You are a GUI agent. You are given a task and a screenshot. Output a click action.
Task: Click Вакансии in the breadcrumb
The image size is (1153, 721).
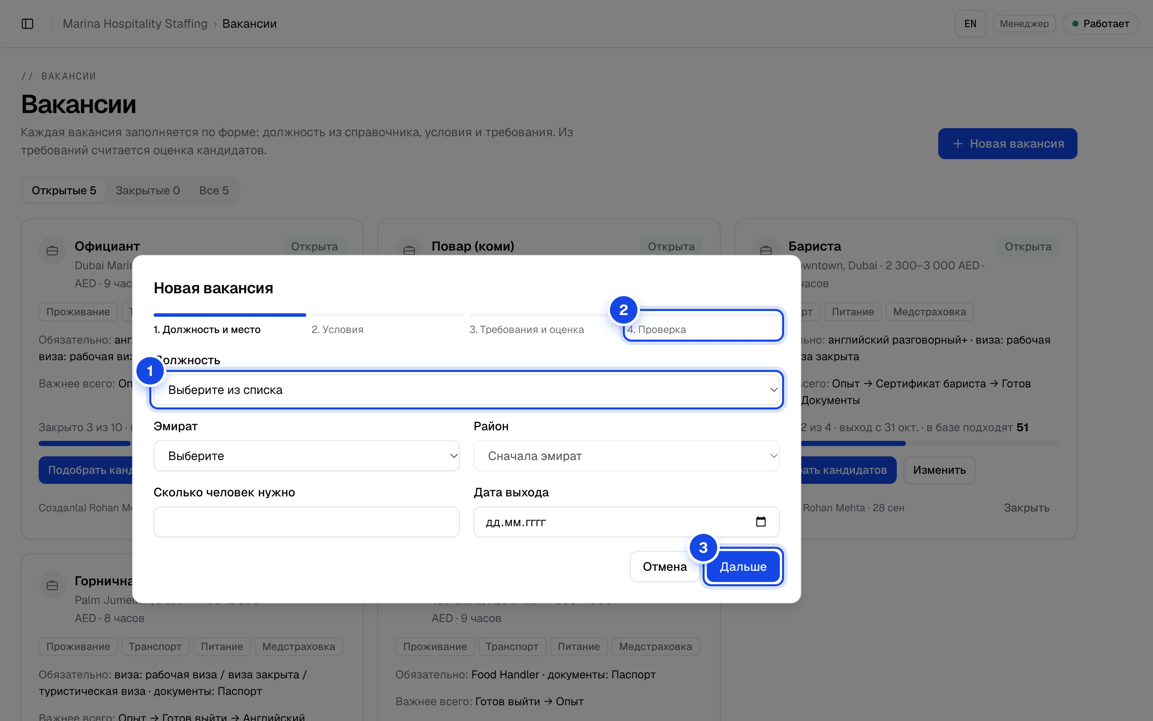click(x=249, y=24)
